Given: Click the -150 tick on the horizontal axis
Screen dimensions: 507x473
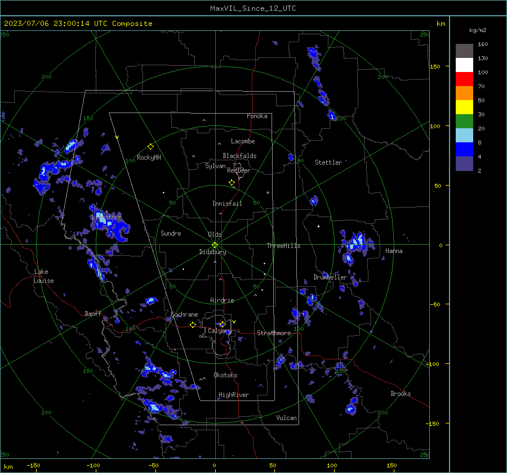Looking at the screenshot, I should tap(33, 465).
